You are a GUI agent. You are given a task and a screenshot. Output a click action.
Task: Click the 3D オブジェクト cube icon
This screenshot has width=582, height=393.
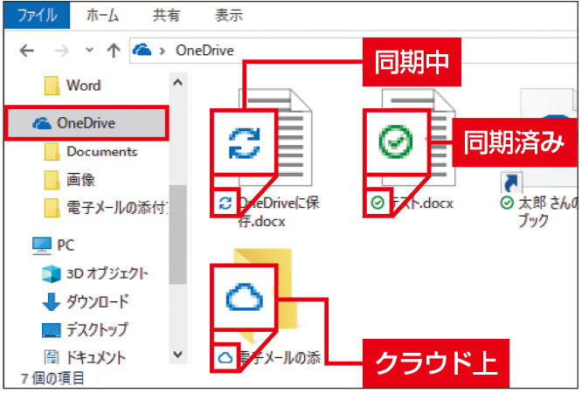pyautogui.click(x=52, y=274)
